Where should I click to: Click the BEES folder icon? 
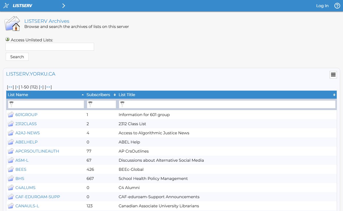pos(11,169)
